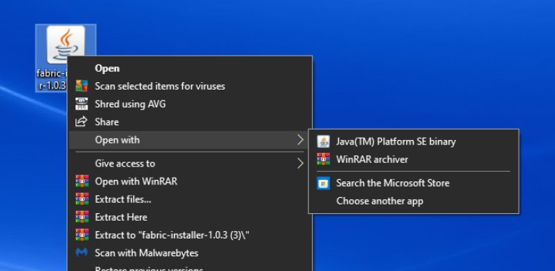Choose Extract Here
The height and width of the screenshot is (271, 555).
tap(190, 217)
